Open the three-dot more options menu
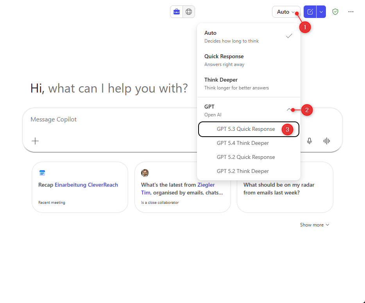Viewport: 365px width, 303px height. tap(351, 12)
